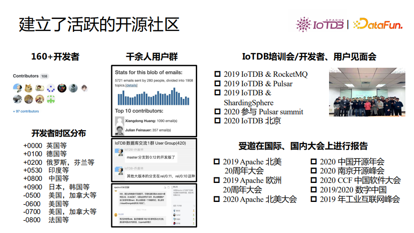Click the '+0000 英国等' timezone row
This screenshot has width=414, height=233.
(x=45, y=145)
